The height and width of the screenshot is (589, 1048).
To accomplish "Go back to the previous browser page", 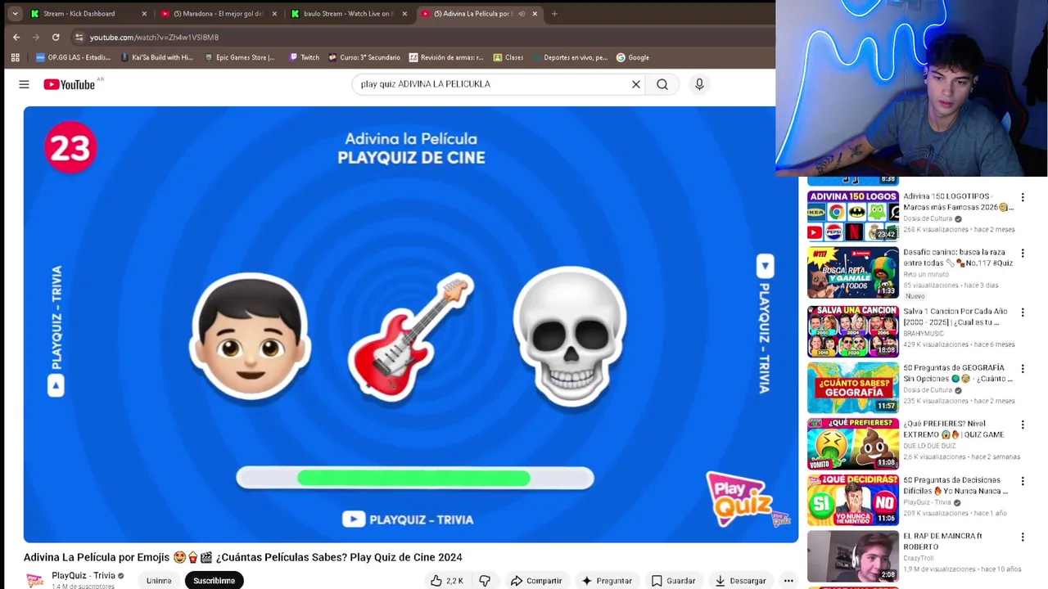I will click(x=16, y=37).
